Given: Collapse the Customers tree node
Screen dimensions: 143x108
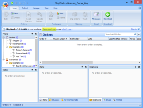Looking at the screenshot, I should 4,60.
